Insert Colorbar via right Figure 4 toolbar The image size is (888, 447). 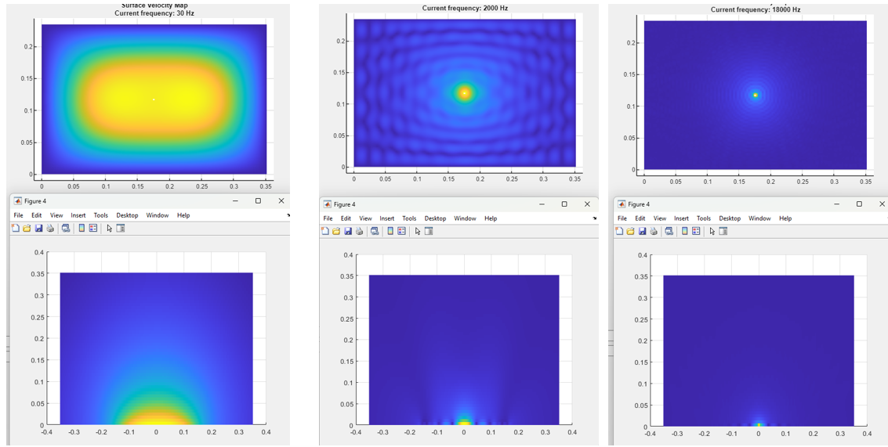point(685,231)
